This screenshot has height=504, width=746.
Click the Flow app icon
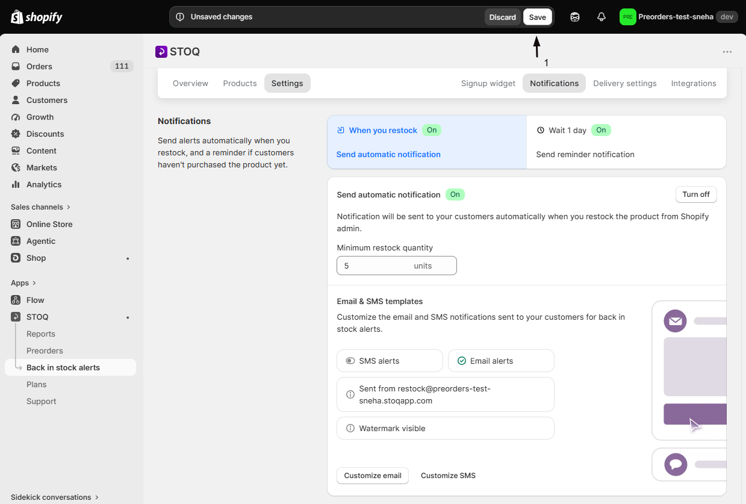point(16,300)
